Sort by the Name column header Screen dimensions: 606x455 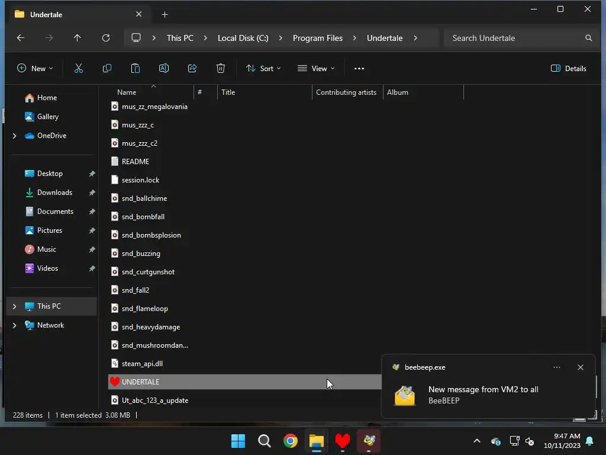point(127,92)
